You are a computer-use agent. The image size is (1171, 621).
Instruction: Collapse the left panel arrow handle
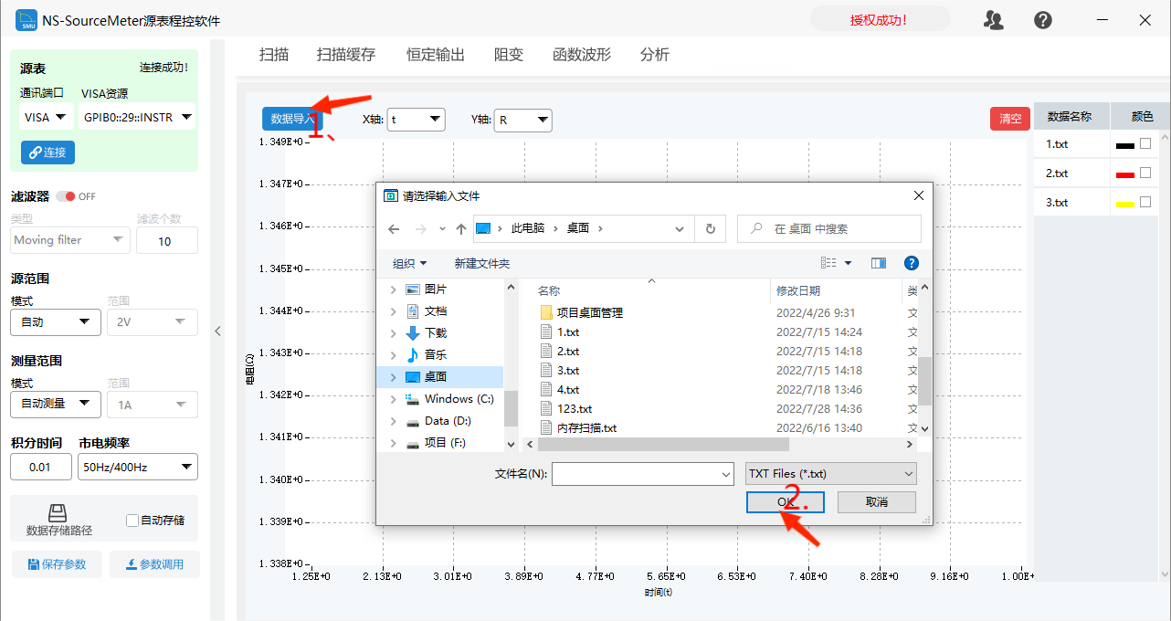click(217, 331)
